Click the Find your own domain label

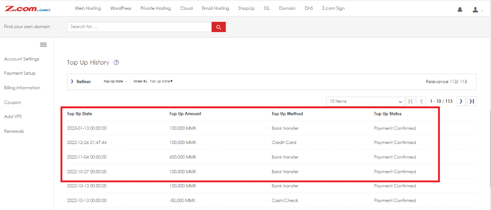pyautogui.click(x=27, y=26)
